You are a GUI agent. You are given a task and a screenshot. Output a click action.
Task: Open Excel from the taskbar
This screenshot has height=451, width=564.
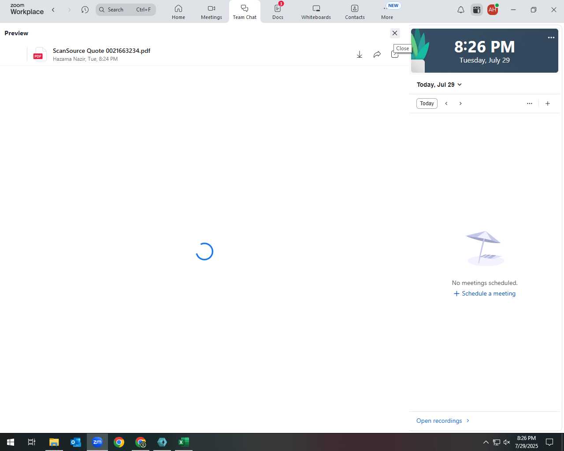(x=184, y=442)
